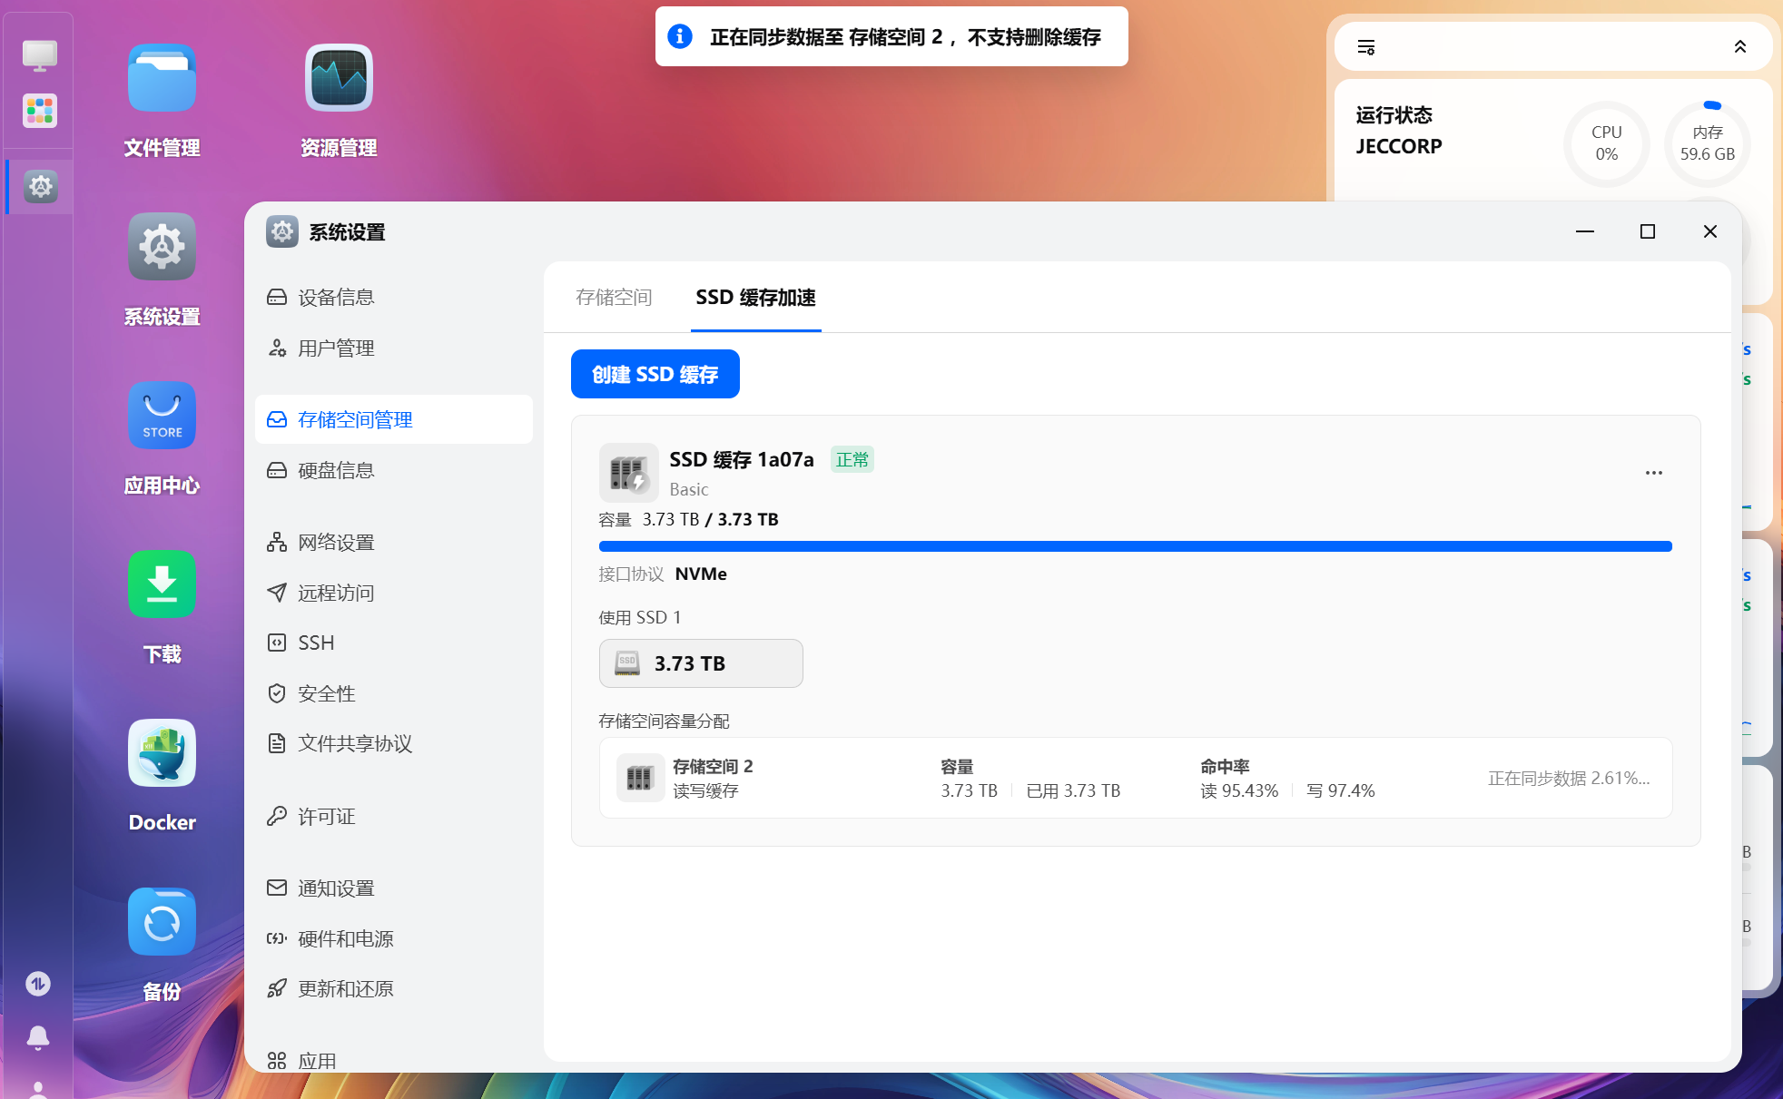
Task: Open the Docker desktop icon
Action: click(162, 755)
